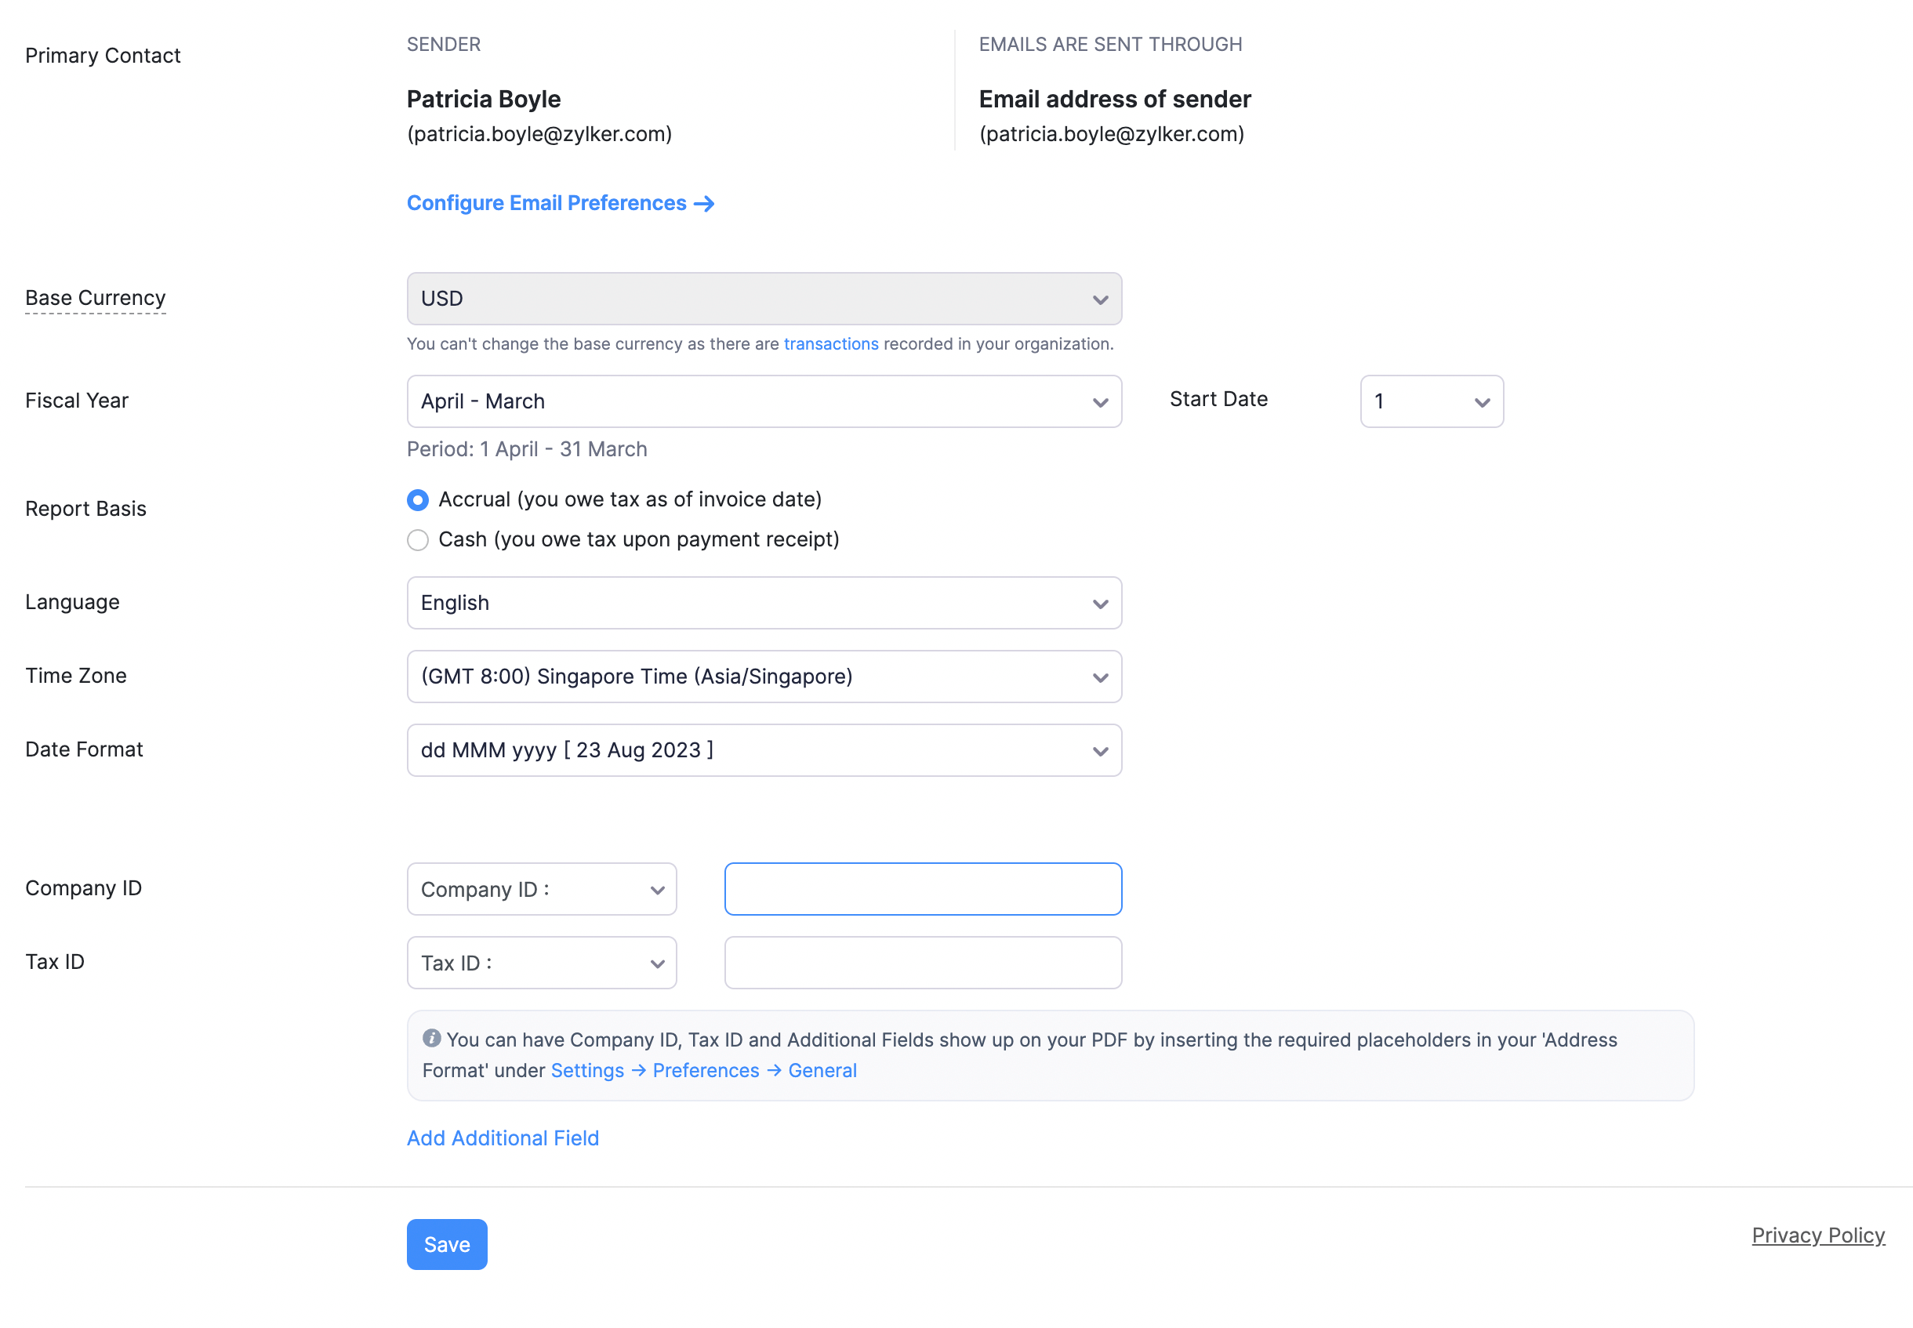The width and height of the screenshot is (1913, 1328).
Task: Open the Date Format dropdown
Action: [x=764, y=749]
